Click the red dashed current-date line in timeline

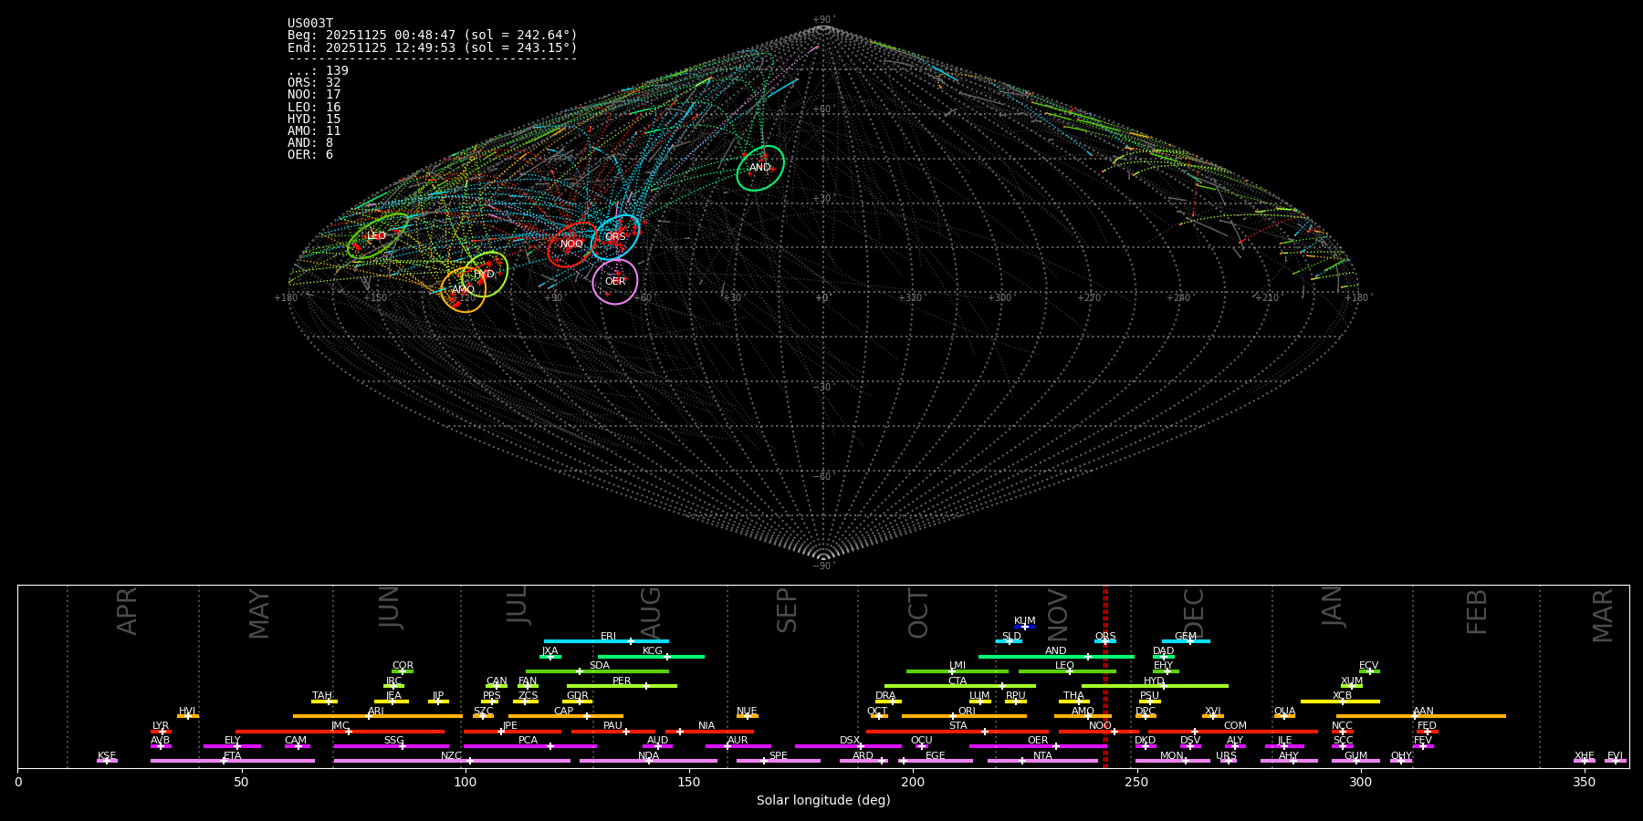[x=1105, y=676]
